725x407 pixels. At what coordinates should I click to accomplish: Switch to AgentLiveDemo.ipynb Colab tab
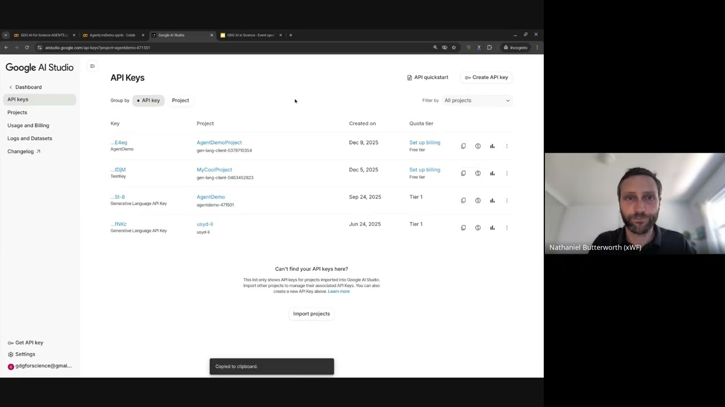click(113, 35)
